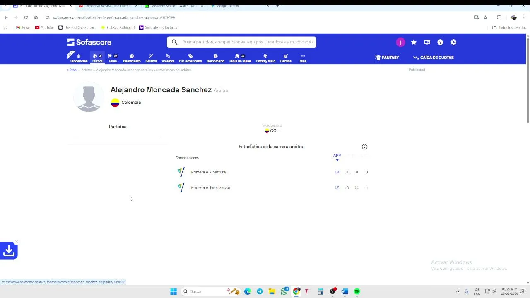The width and height of the screenshot is (530, 298).
Task: Open YouTube bookmark
Action: click(44, 28)
